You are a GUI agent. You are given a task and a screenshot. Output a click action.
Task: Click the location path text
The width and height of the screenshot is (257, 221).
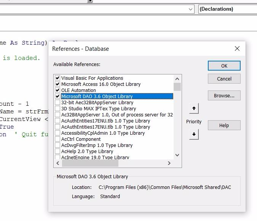point(165,187)
